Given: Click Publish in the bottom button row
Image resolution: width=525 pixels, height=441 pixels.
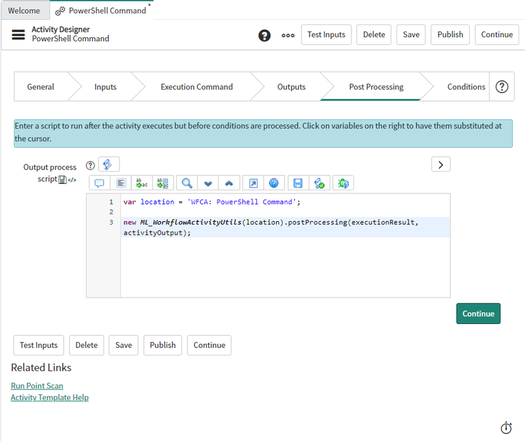Looking at the screenshot, I should pos(163,345).
